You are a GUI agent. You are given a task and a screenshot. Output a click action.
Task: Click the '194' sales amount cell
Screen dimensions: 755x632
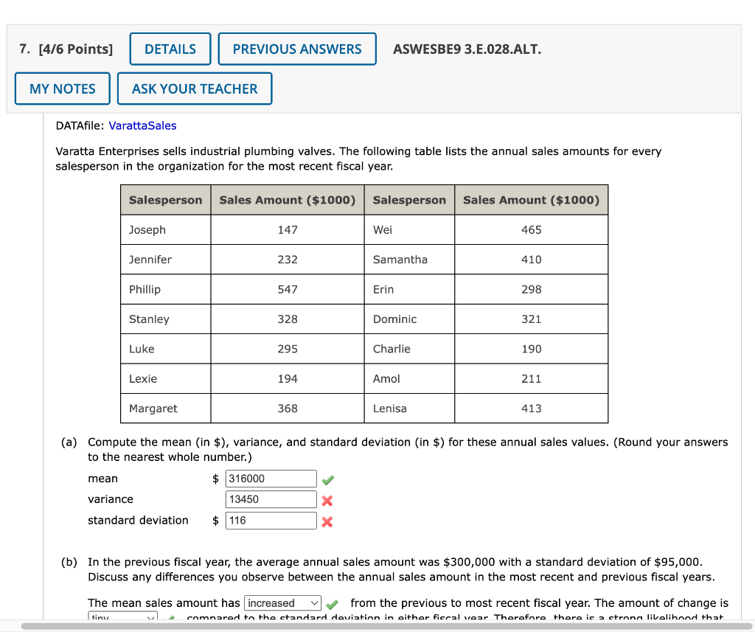pyautogui.click(x=288, y=378)
